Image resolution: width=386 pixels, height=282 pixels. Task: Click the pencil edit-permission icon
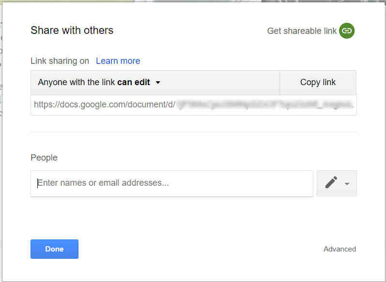click(331, 183)
